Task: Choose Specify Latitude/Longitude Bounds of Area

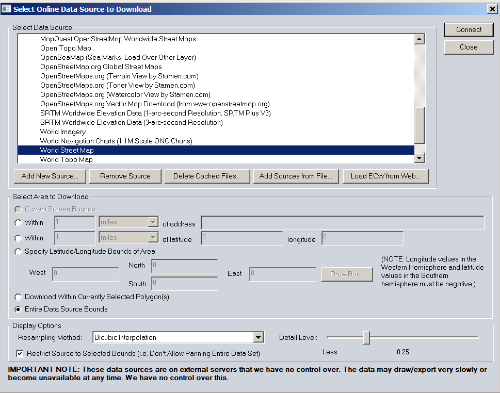Action: tap(19, 252)
